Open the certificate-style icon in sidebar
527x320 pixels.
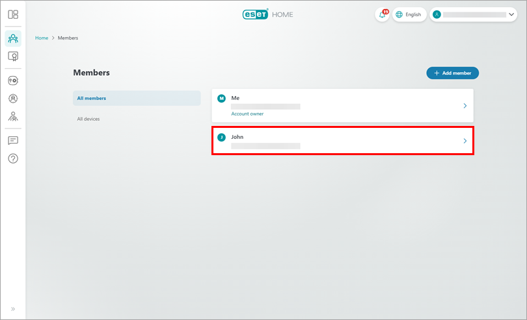click(13, 56)
